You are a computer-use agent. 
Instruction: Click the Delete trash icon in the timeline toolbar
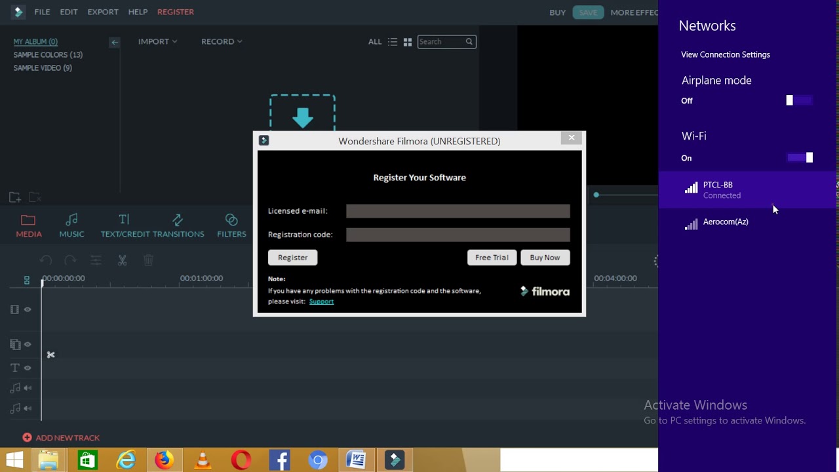click(x=148, y=260)
